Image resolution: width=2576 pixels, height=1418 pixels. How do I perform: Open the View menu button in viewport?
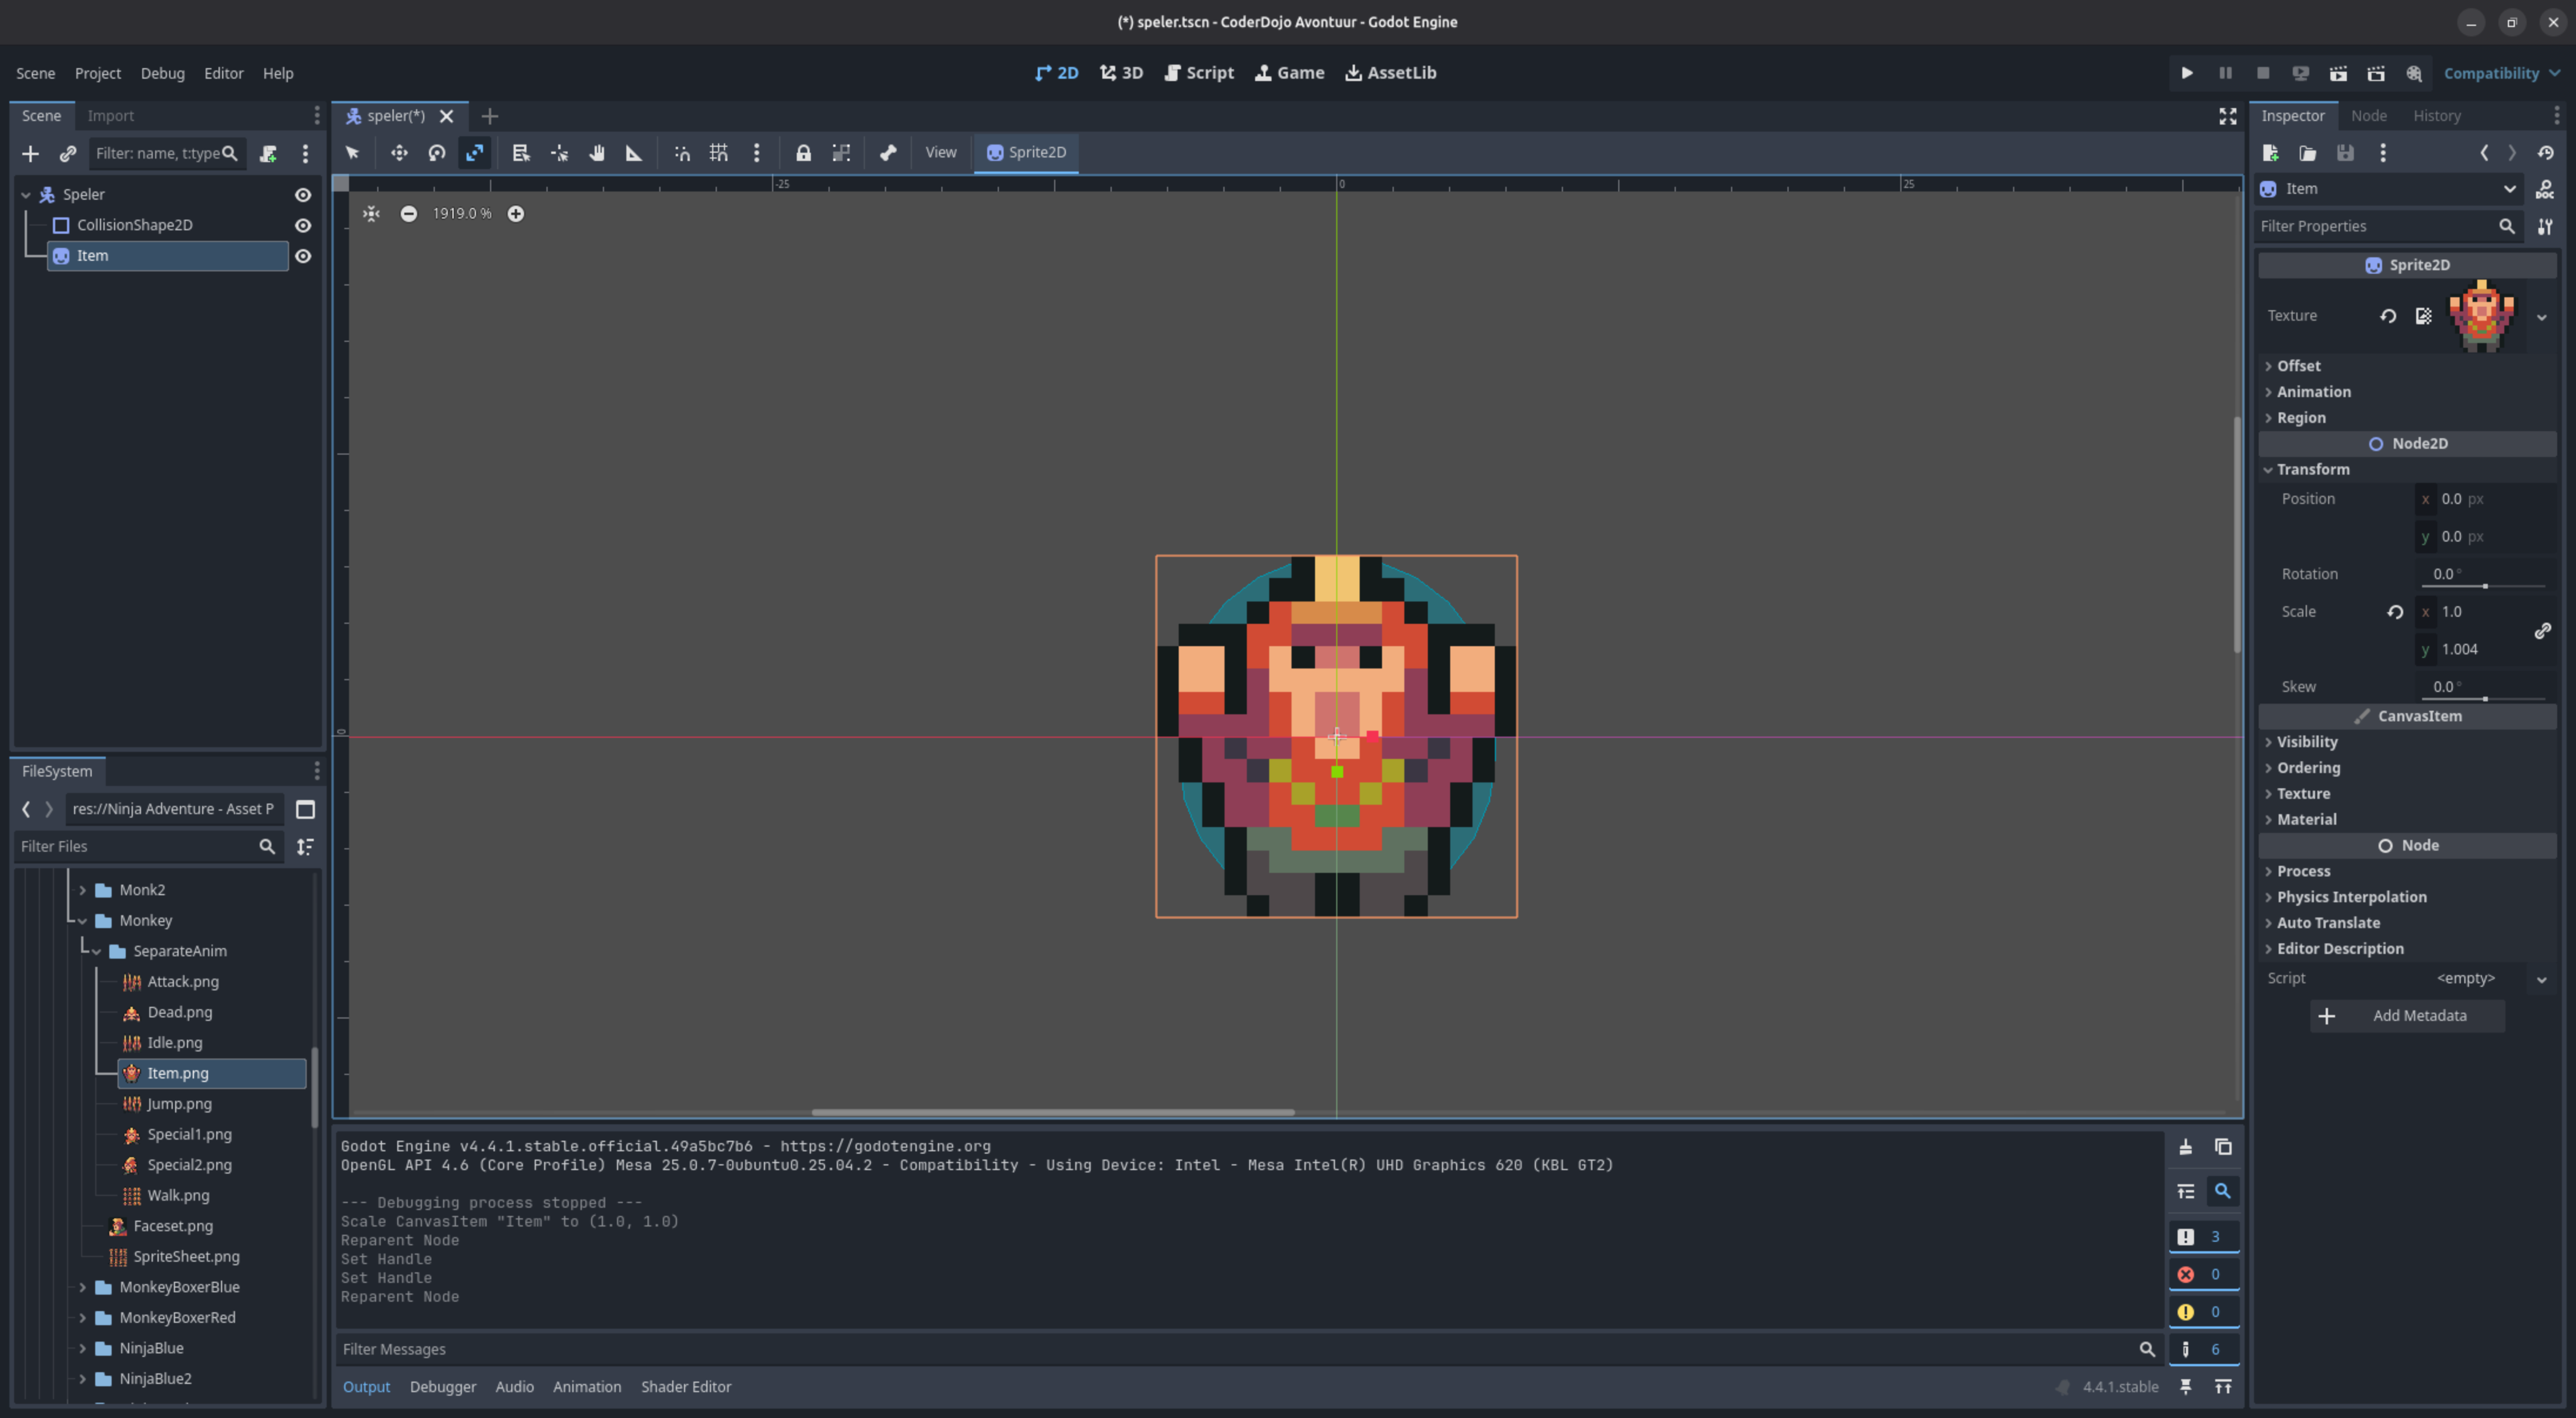(x=941, y=153)
